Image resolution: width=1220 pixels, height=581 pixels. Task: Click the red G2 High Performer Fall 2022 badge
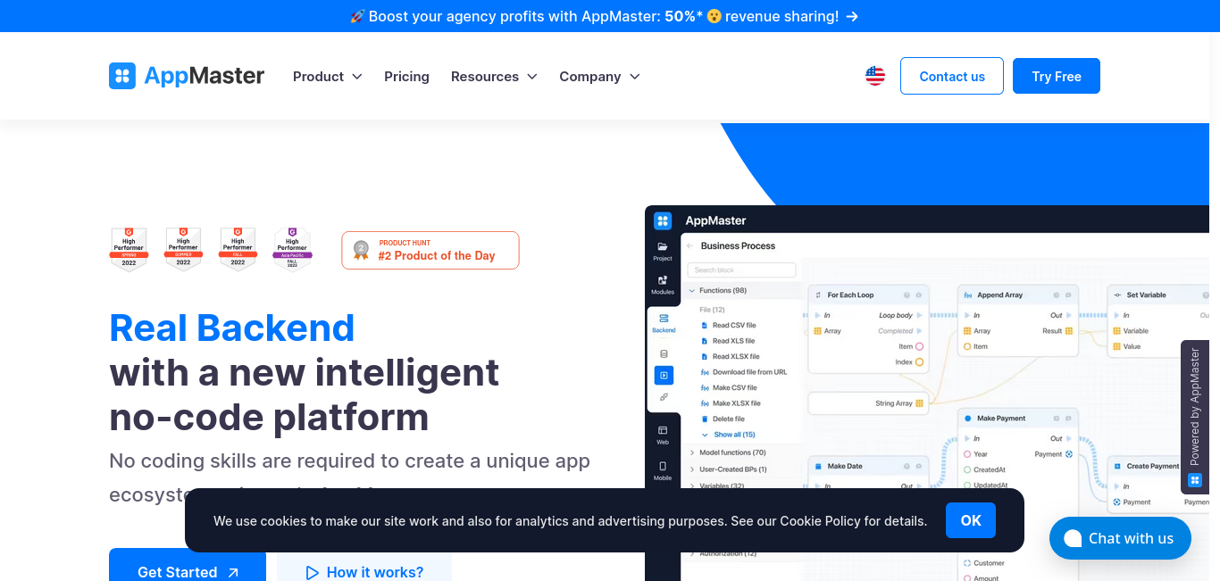[238, 249]
